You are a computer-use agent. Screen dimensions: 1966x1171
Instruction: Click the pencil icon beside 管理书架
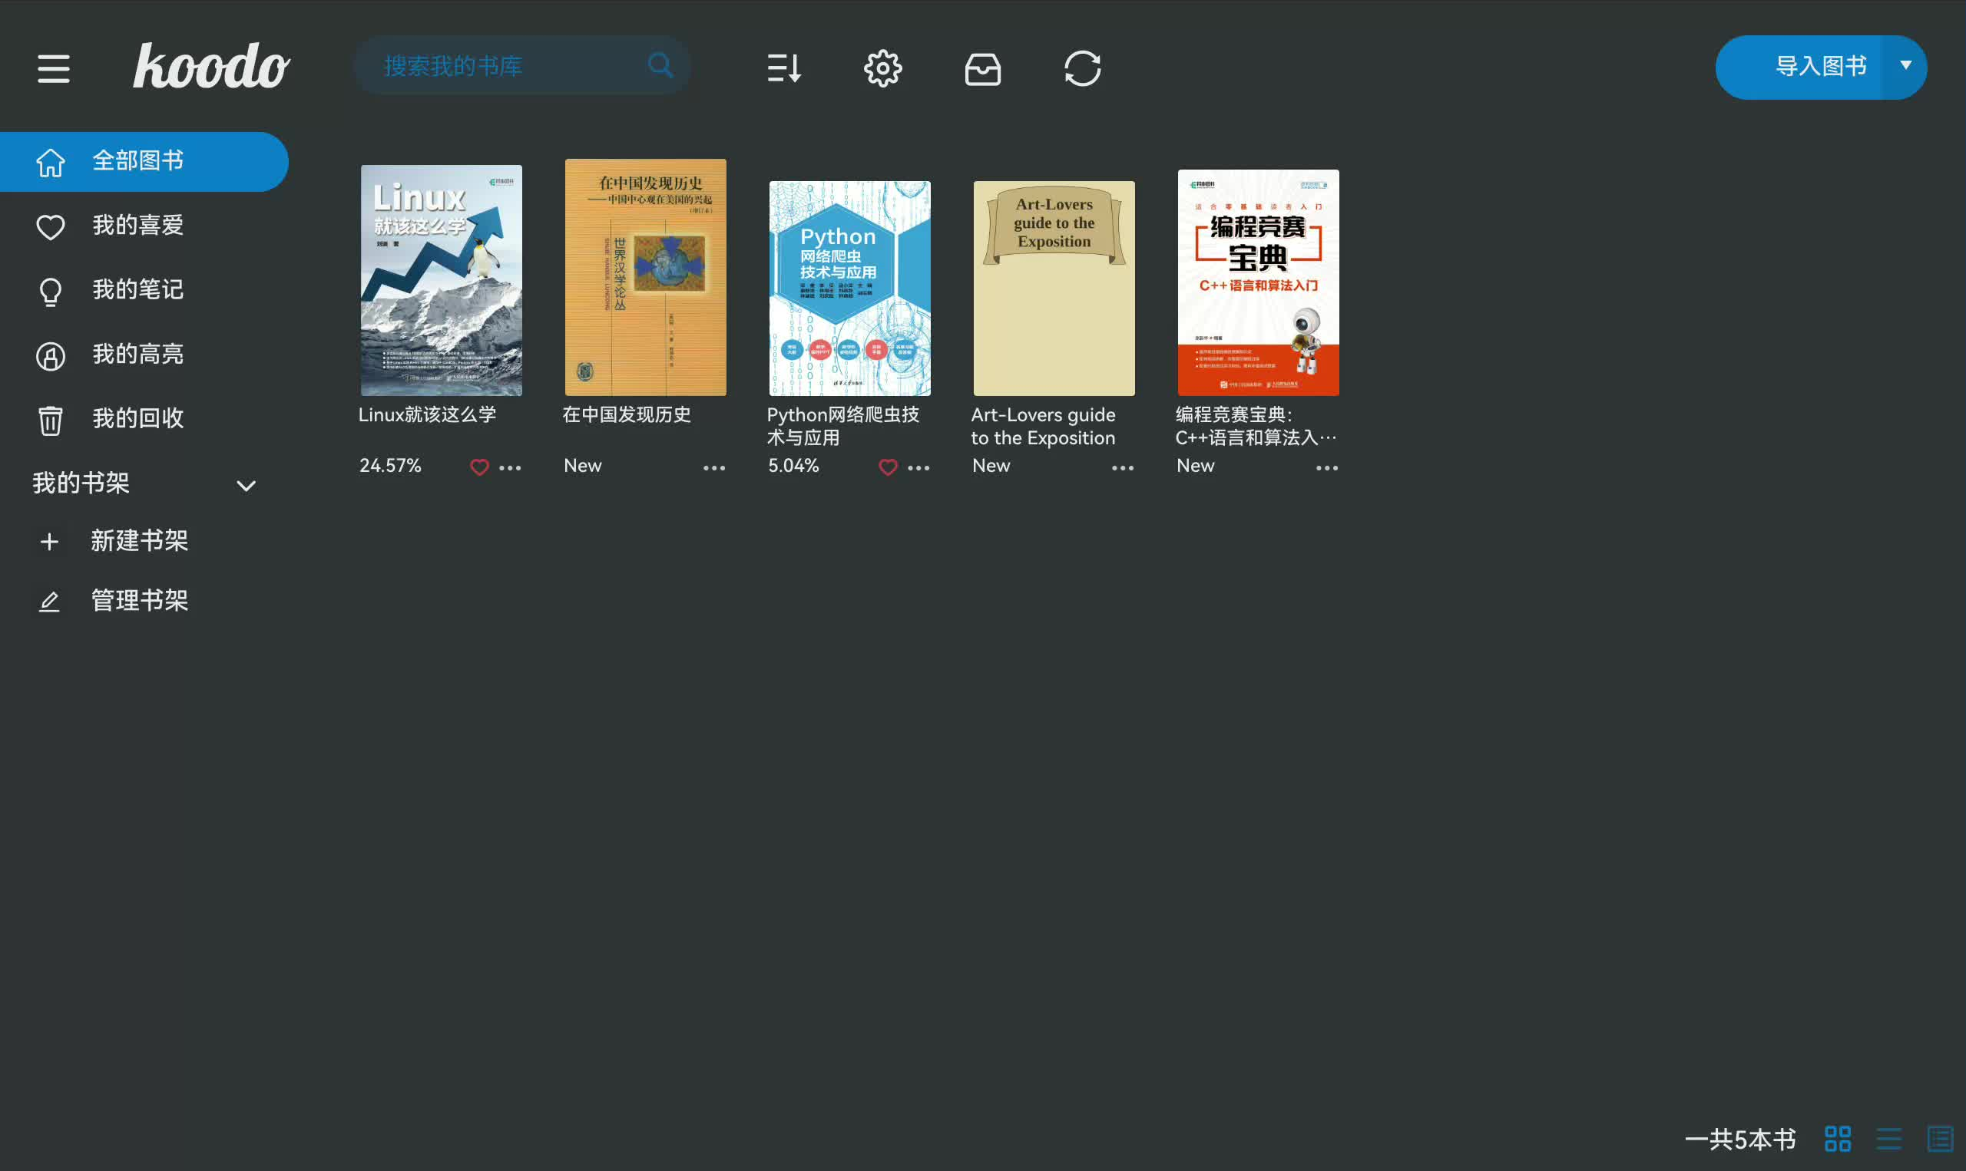49,602
